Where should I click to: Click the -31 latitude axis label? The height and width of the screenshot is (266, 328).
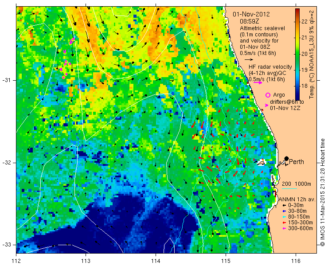tap(6, 80)
